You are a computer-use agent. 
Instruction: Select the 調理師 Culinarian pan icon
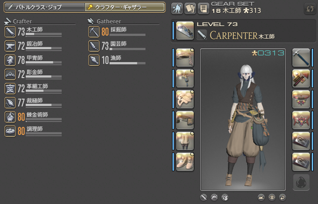[x=10, y=131]
